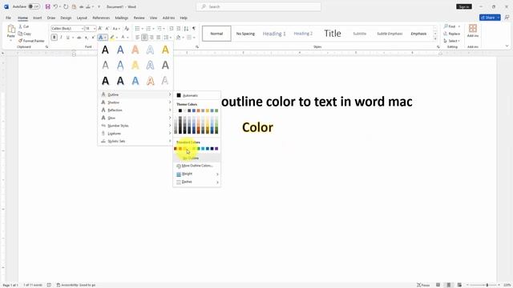
Task: Click the Sign in button
Action: [463, 6]
